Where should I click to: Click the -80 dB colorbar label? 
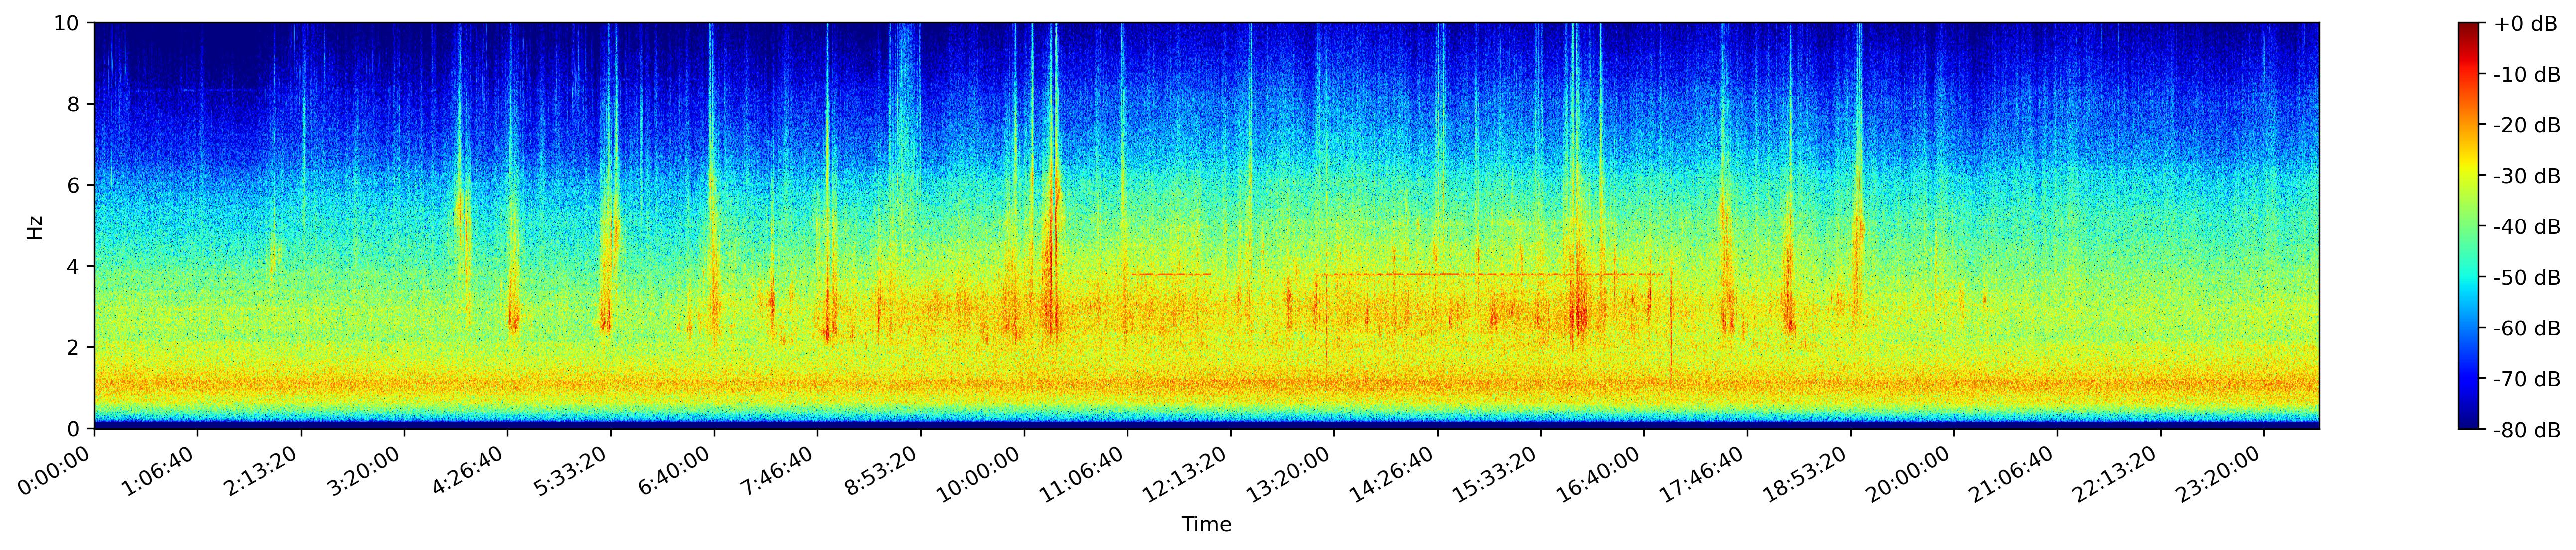point(2526,430)
